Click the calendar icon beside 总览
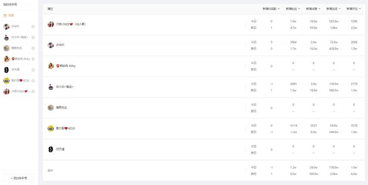 (5, 15)
